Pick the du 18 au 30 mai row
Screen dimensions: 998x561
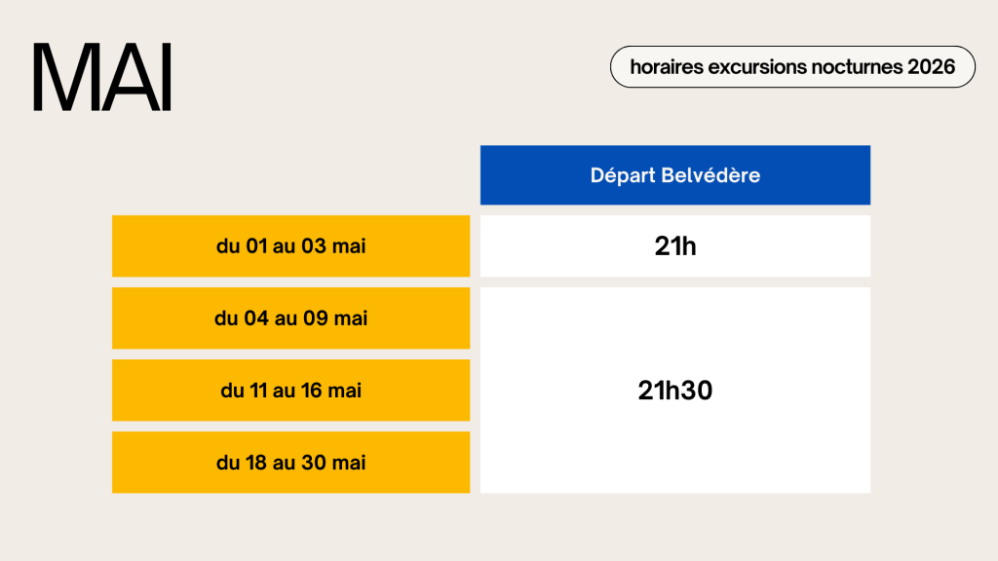(290, 463)
